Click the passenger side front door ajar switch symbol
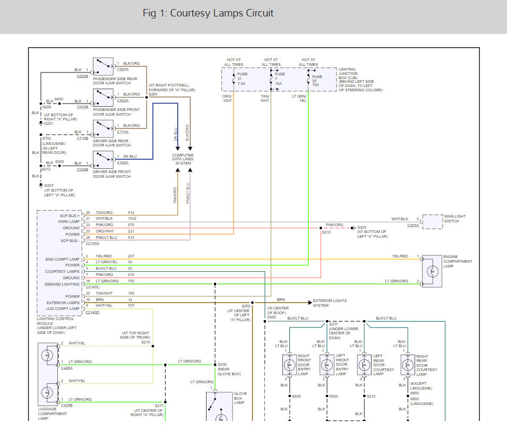The height and width of the screenshot is (431, 507). (103, 98)
